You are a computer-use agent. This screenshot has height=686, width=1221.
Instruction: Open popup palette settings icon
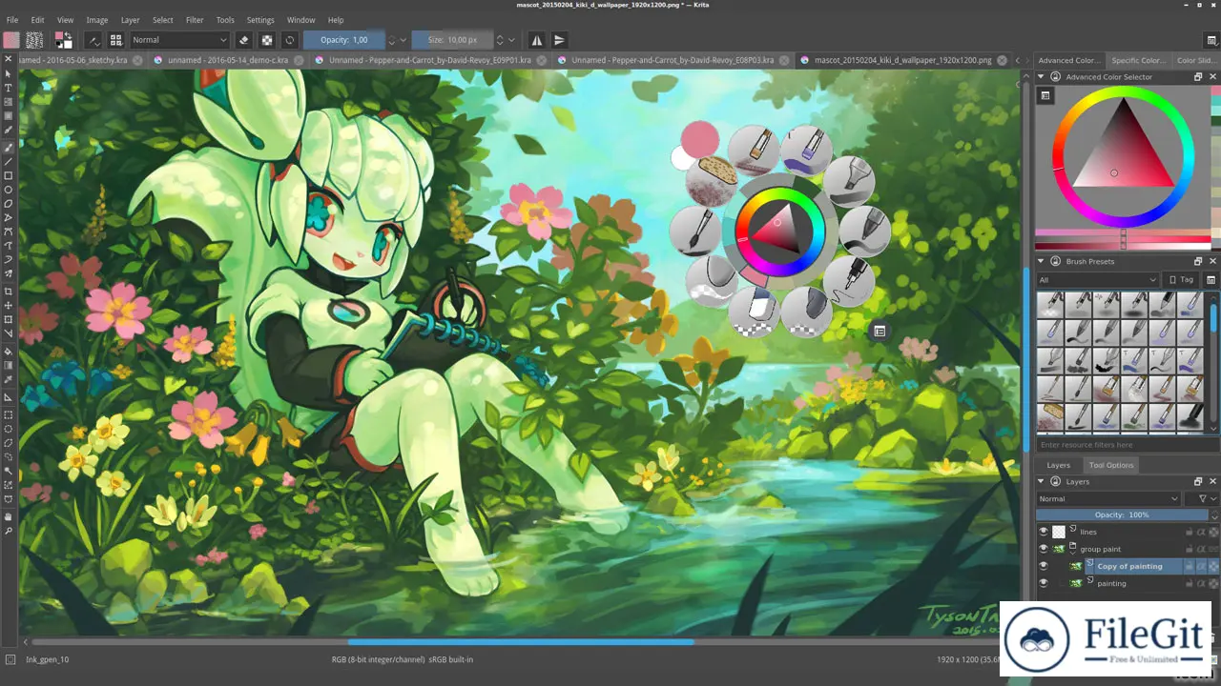point(880,331)
